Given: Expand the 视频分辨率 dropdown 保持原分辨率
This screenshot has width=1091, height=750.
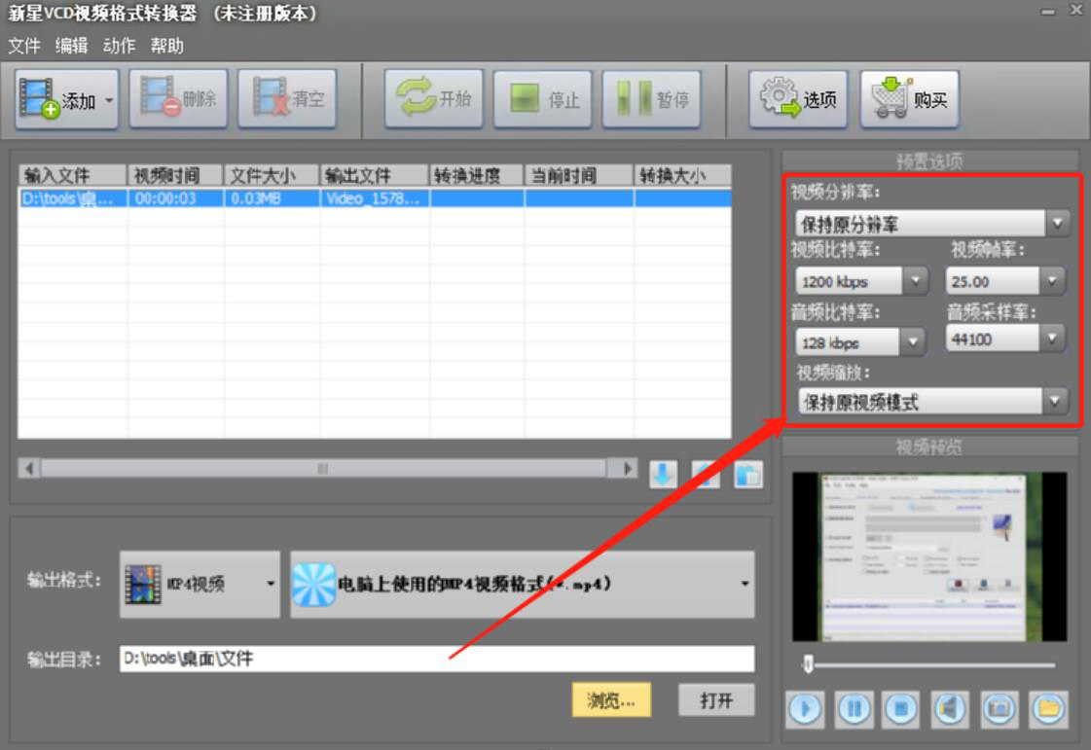Looking at the screenshot, I should (1057, 224).
